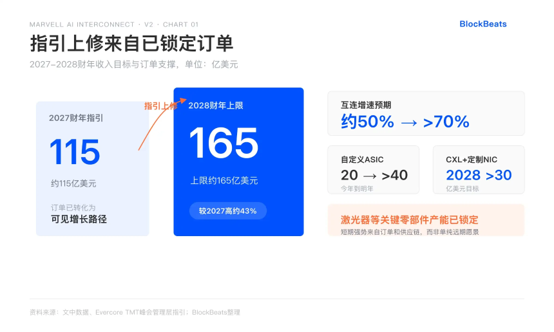Click the note starting '短期强势来自订单和供应链'
The width and height of the screenshot is (554, 332).
click(x=410, y=232)
